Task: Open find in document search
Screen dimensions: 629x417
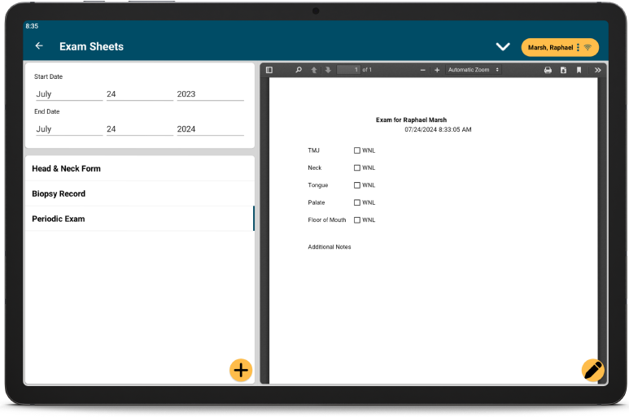Action: point(299,70)
